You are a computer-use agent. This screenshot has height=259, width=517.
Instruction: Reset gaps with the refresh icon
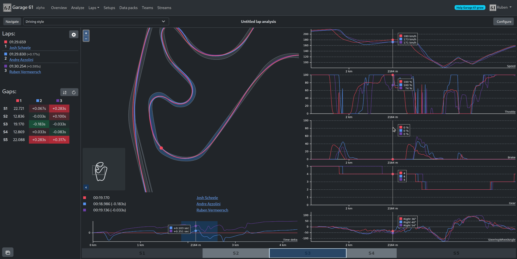pos(74,92)
